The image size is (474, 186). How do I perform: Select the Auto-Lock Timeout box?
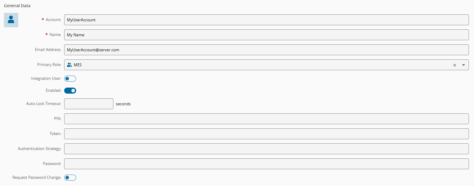(x=89, y=104)
